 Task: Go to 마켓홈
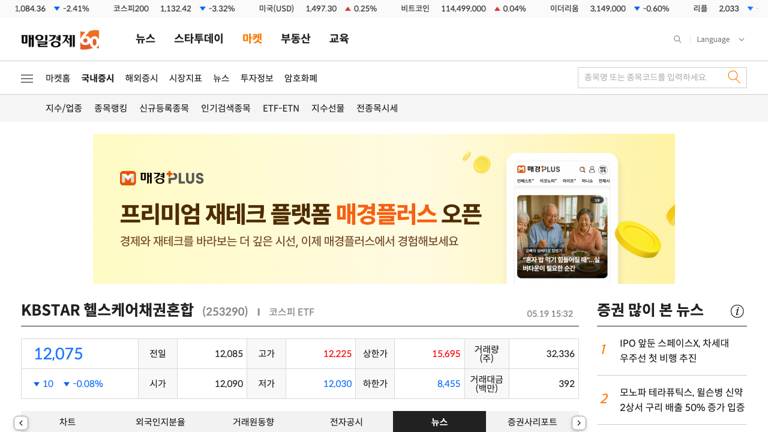pos(58,78)
